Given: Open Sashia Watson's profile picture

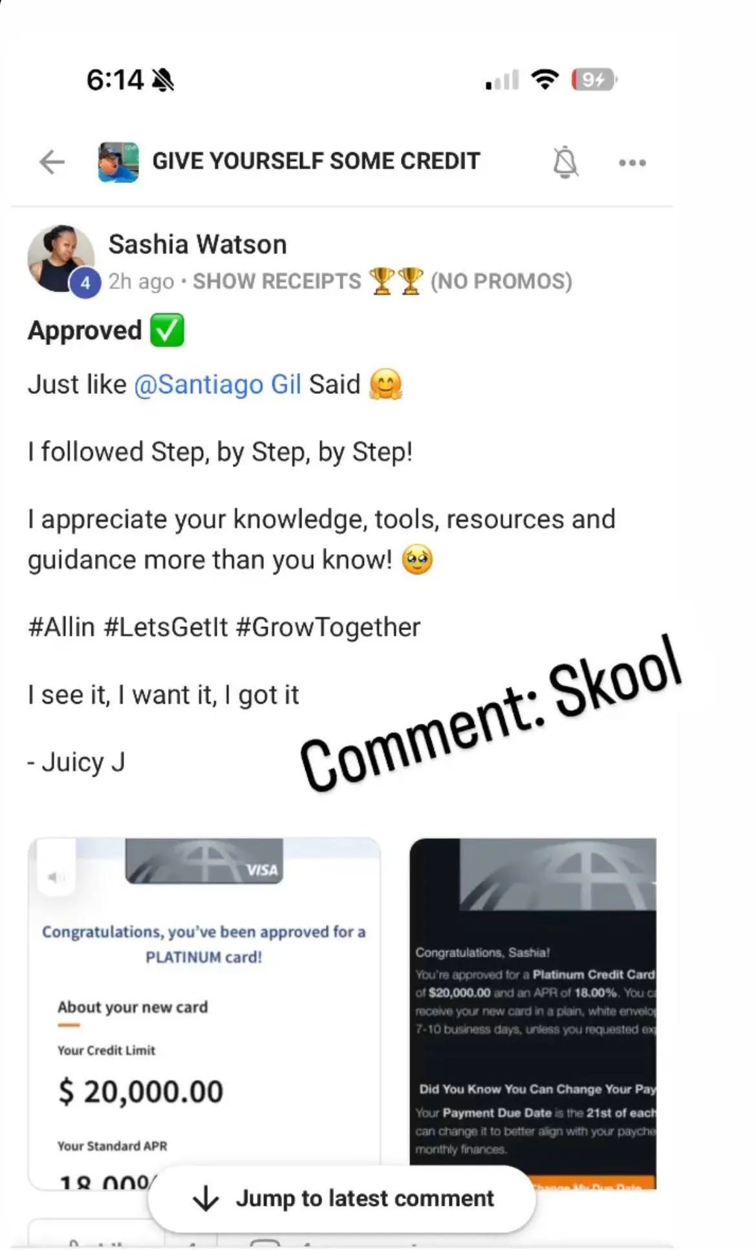Looking at the screenshot, I should [61, 259].
